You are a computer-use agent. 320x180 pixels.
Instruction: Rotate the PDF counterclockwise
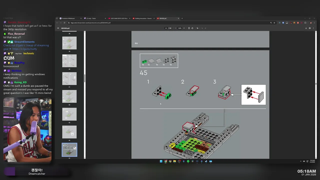tap(192, 28)
